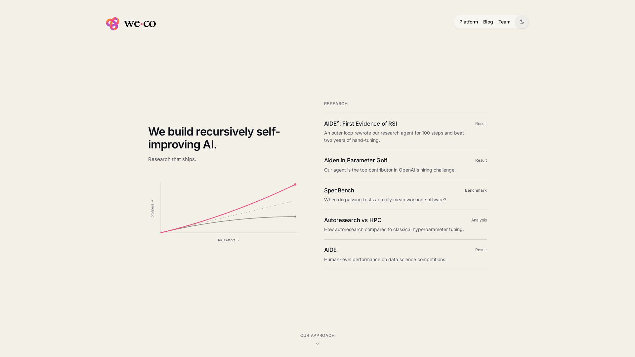Viewport: 635px width, 357px height.
Task: Toggle dark mode with moon icon
Action: [x=522, y=22]
